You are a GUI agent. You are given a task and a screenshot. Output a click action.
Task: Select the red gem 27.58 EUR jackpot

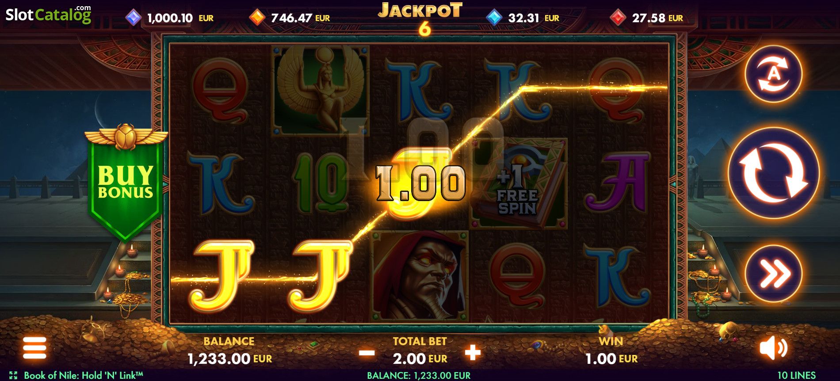point(646,18)
